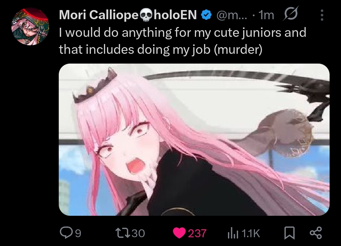Click the skull emoji in the name
The width and height of the screenshot is (341, 246).
[146, 15]
